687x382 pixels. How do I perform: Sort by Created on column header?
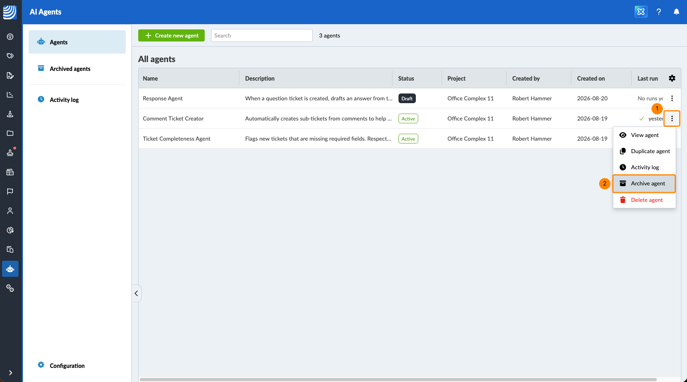pyautogui.click(x=591, y=79)
